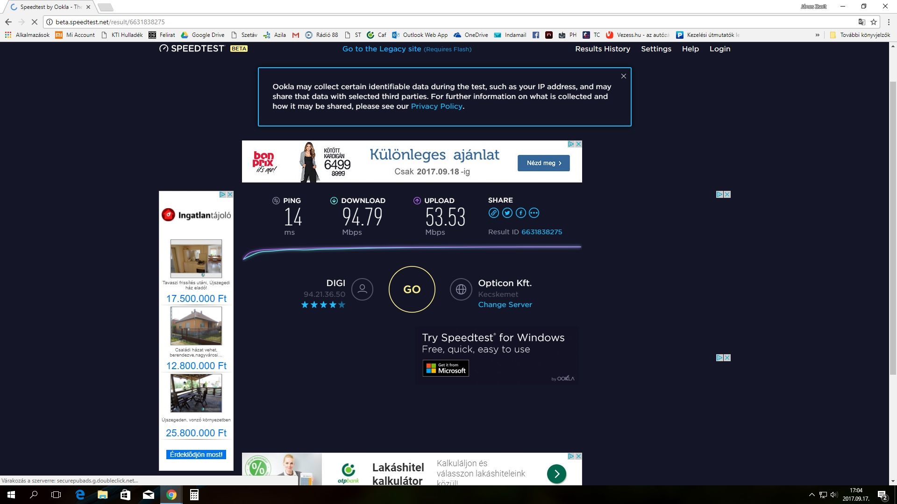
Task: Open the 25.800.000 Ft listing thumbnail
Action: coord(196,393)
